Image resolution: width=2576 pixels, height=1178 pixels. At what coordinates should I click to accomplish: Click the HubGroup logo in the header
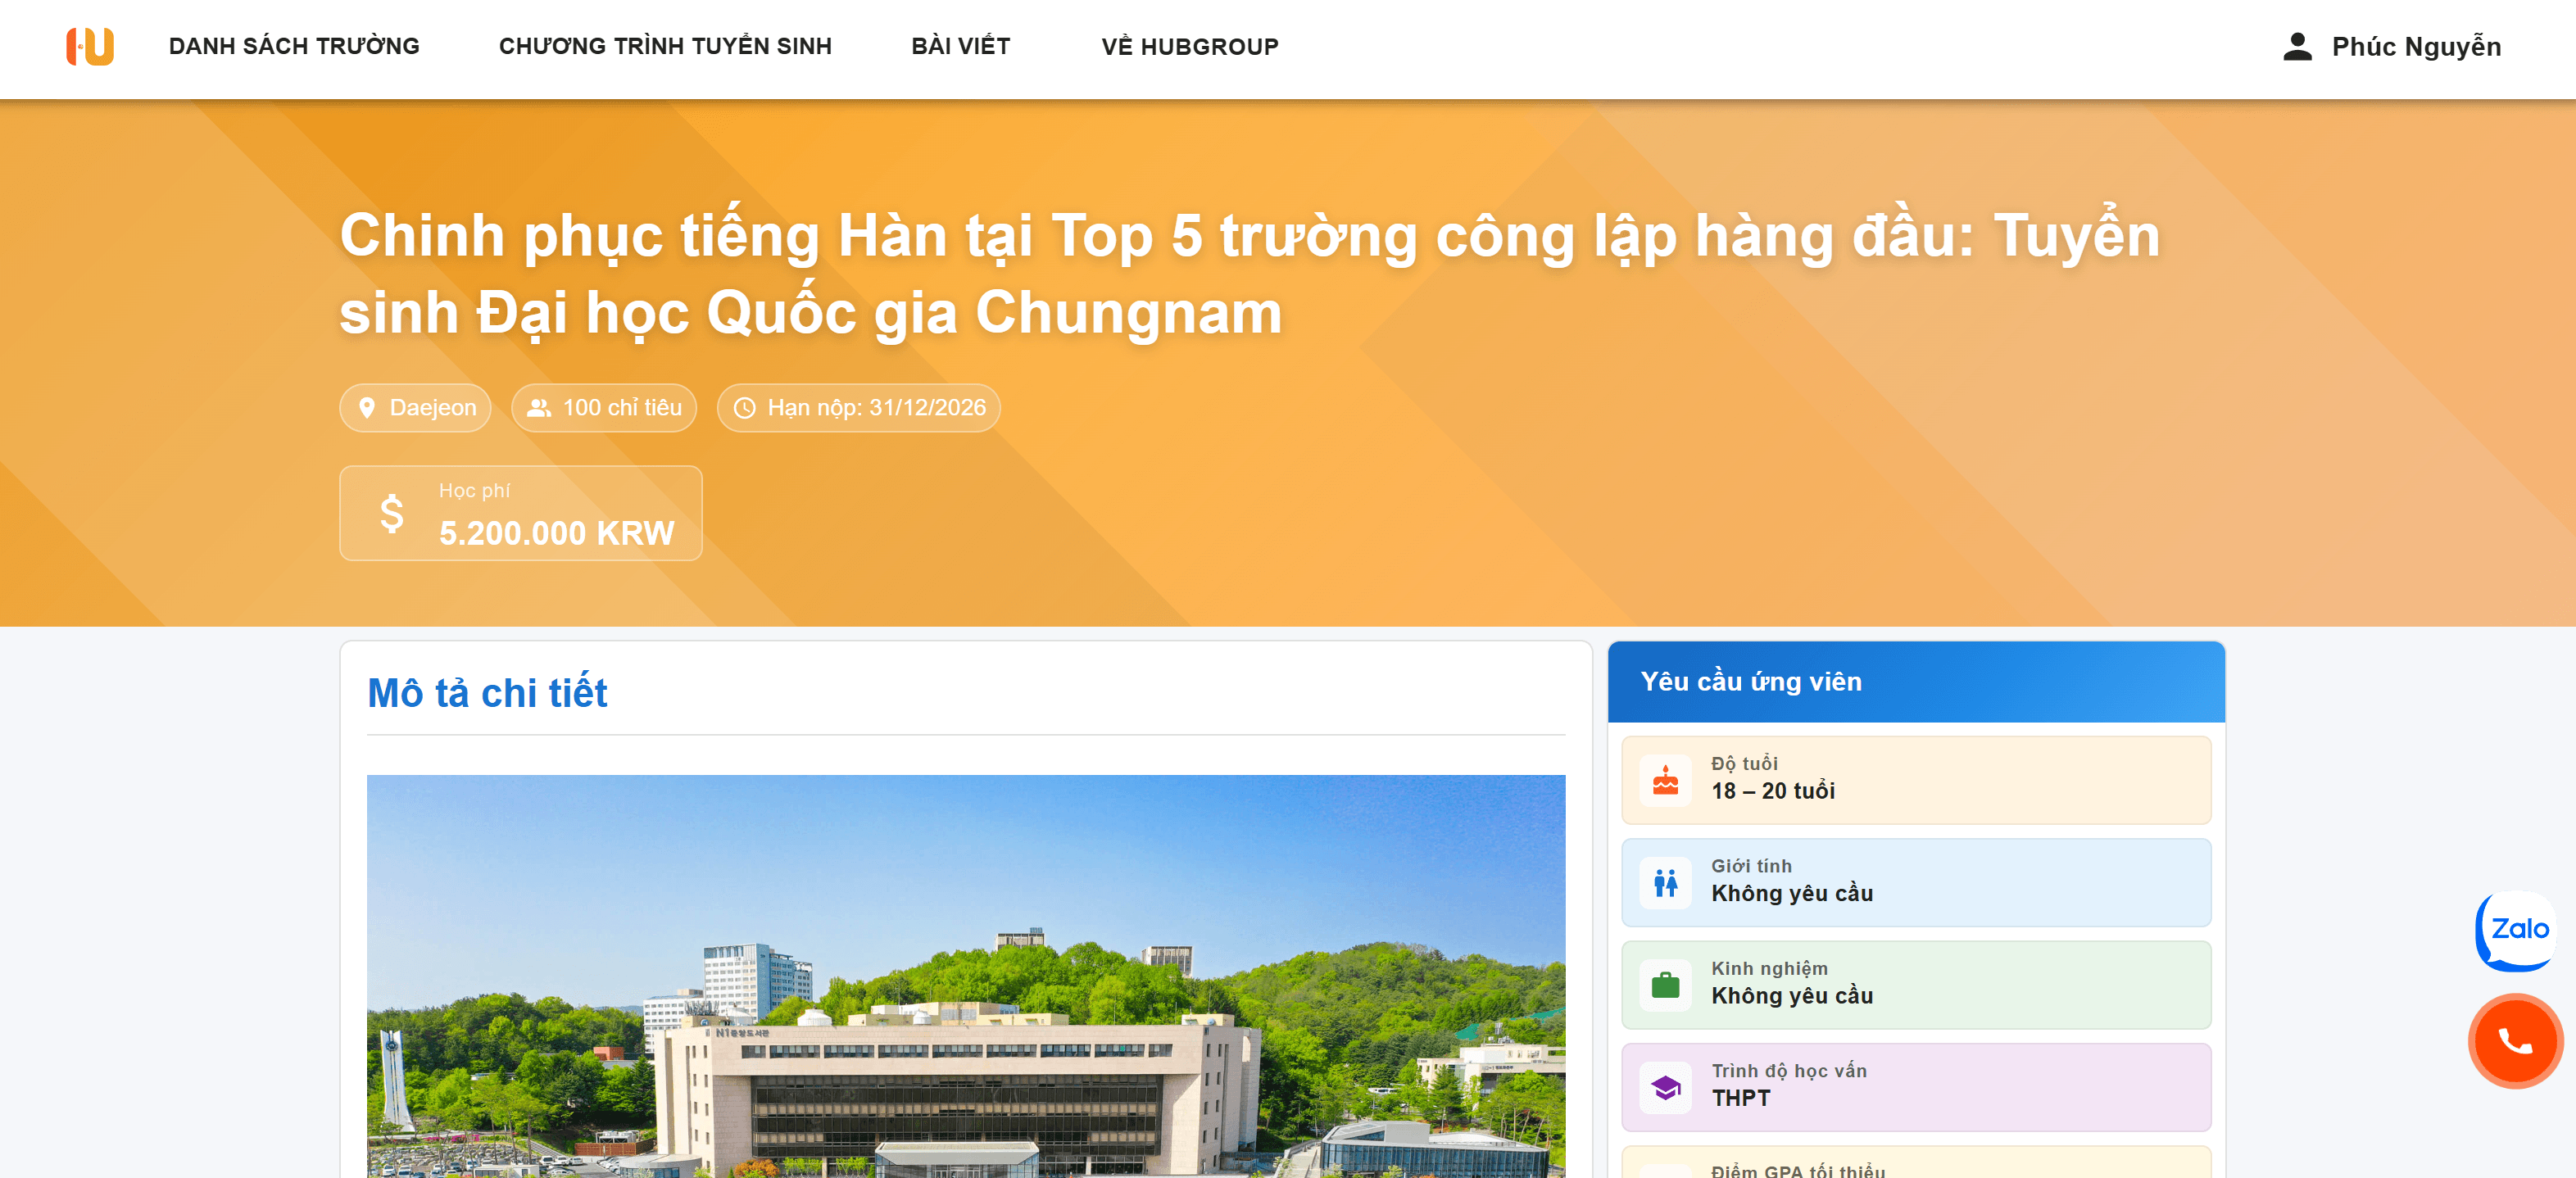click(91, 46)
